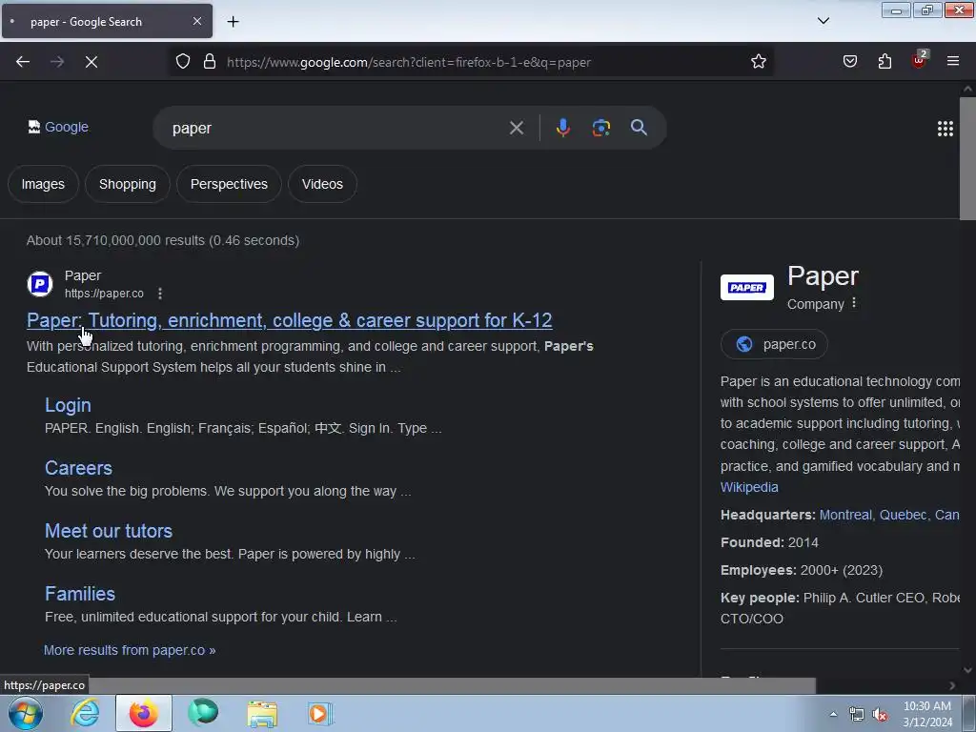Open the Careers sitelink
976x732 pixels.
[x=78, y=468]
